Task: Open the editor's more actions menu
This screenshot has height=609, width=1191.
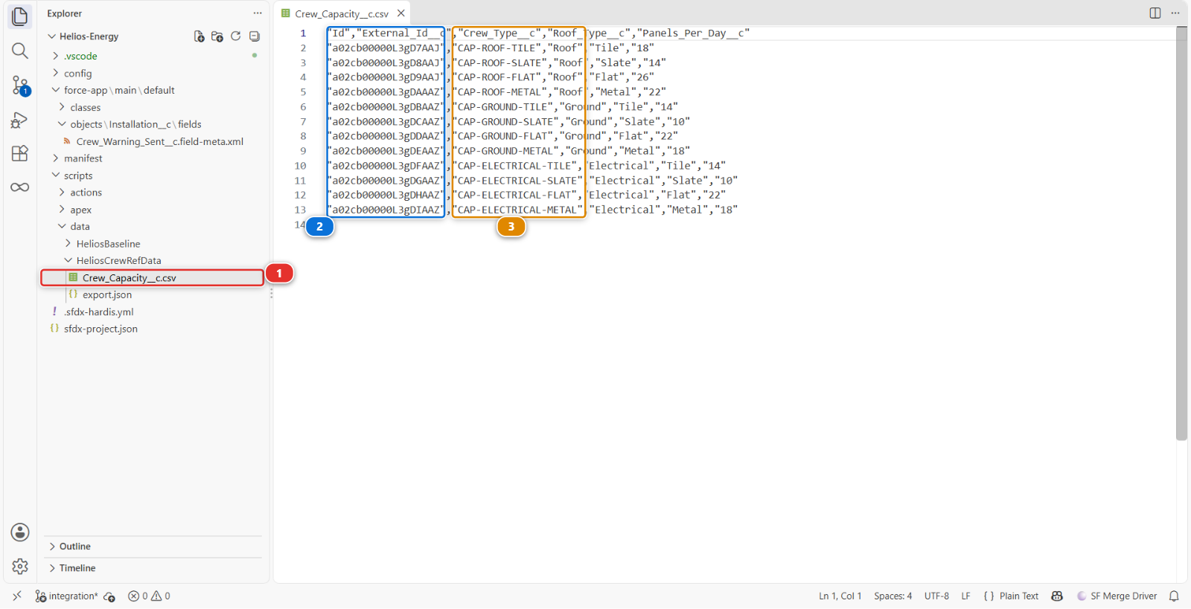Action: [1175, 13]
